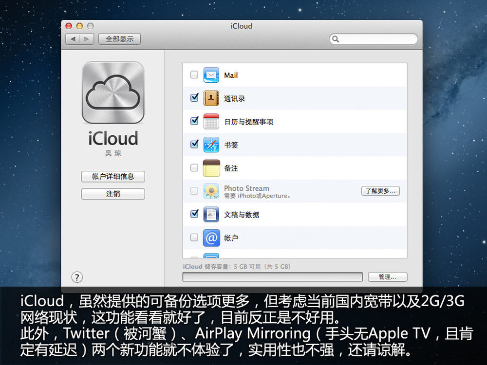Click the iCloud storage capacity bar
Image resolution: width=487 pixels, height=365 pixels.
272,277
